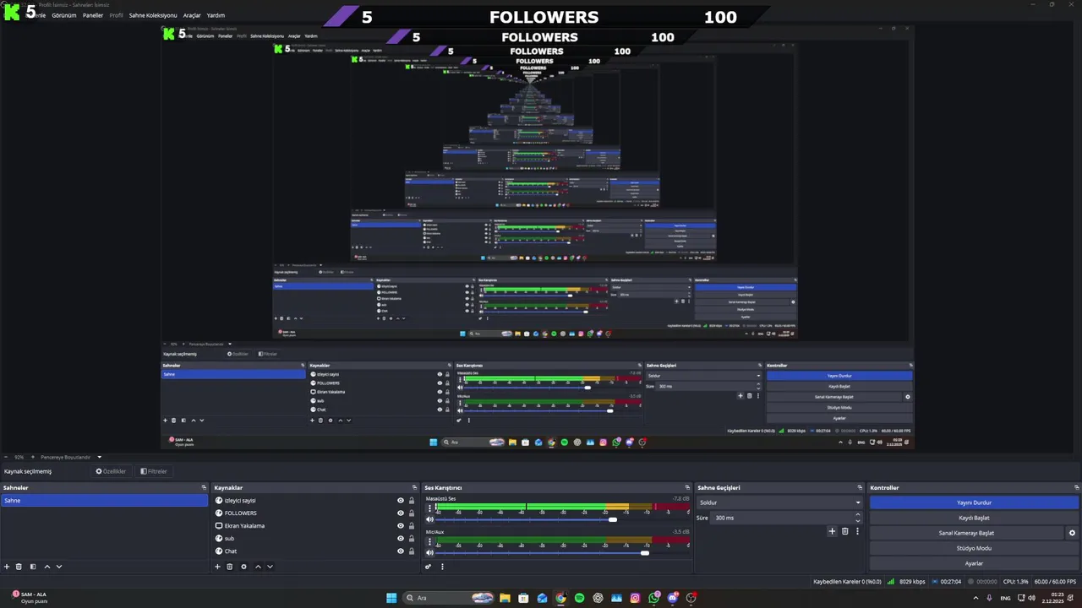Hide the FOLLOWERS source

pyautogui.click(x=401, y=513)
